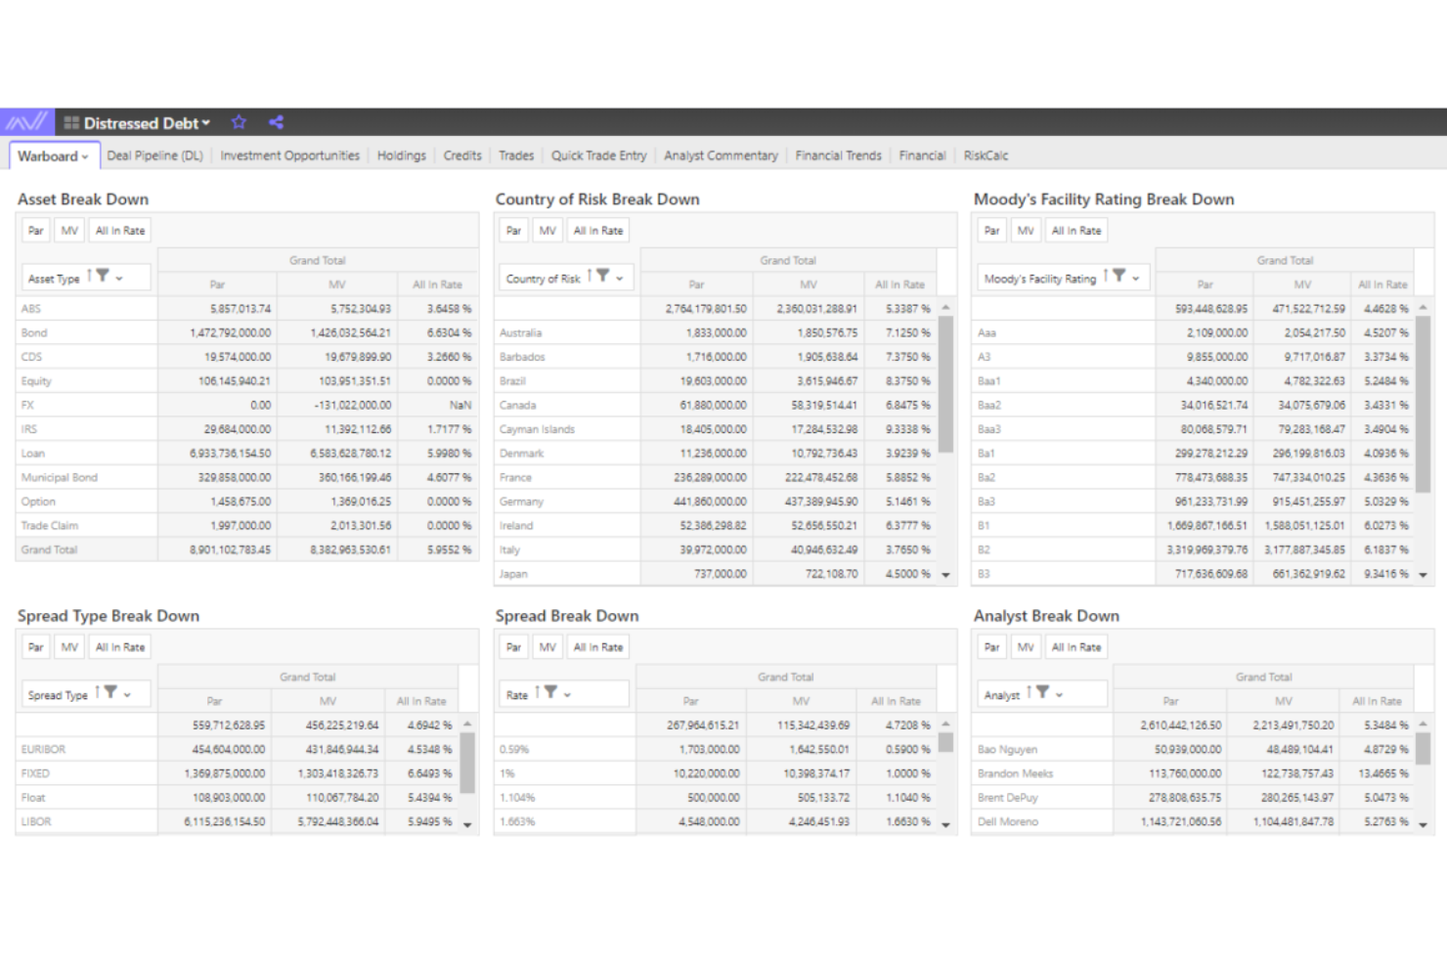Select the 1.104% rate row
The width and height of the screenshot is (1447, 965).
(x=517, y=797)
